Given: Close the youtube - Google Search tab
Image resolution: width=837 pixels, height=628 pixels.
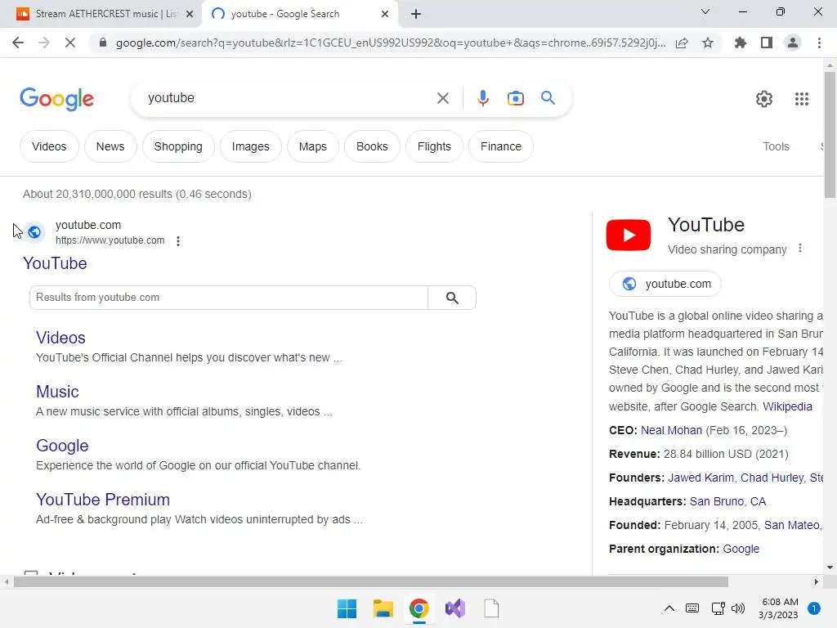Looking at the screenshot, I should pos(385,14).
